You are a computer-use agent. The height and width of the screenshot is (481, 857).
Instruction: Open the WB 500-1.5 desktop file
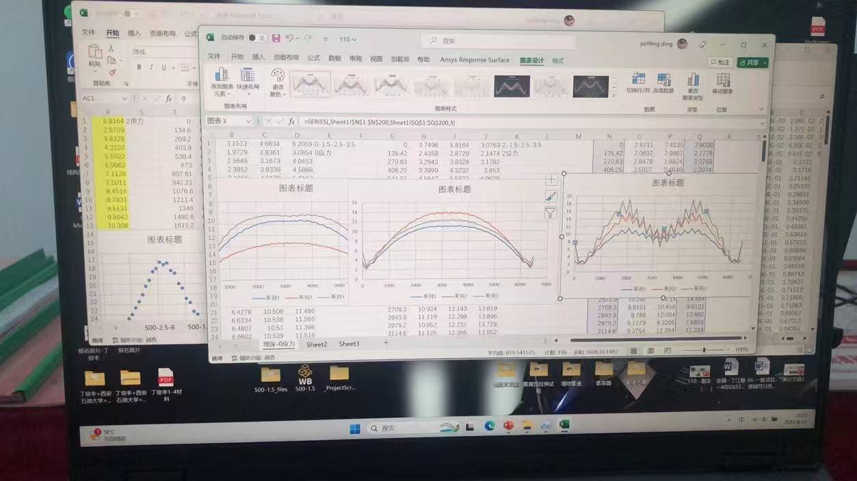(x=305, y=376)
